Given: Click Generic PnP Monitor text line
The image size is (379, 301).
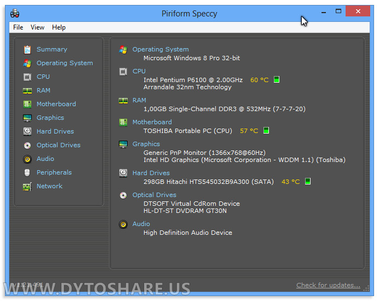Looking at the screenshot, I should (x=204, y=153).
